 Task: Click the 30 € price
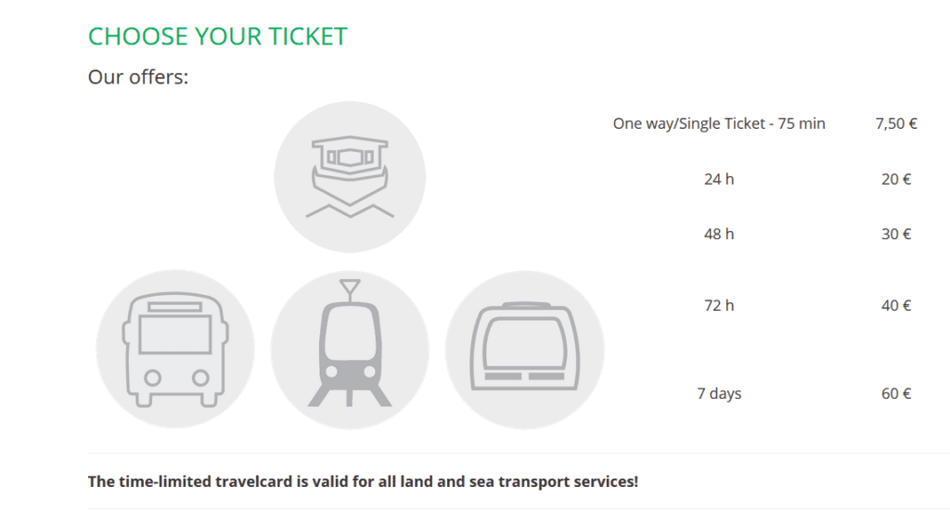click(896, 235)
